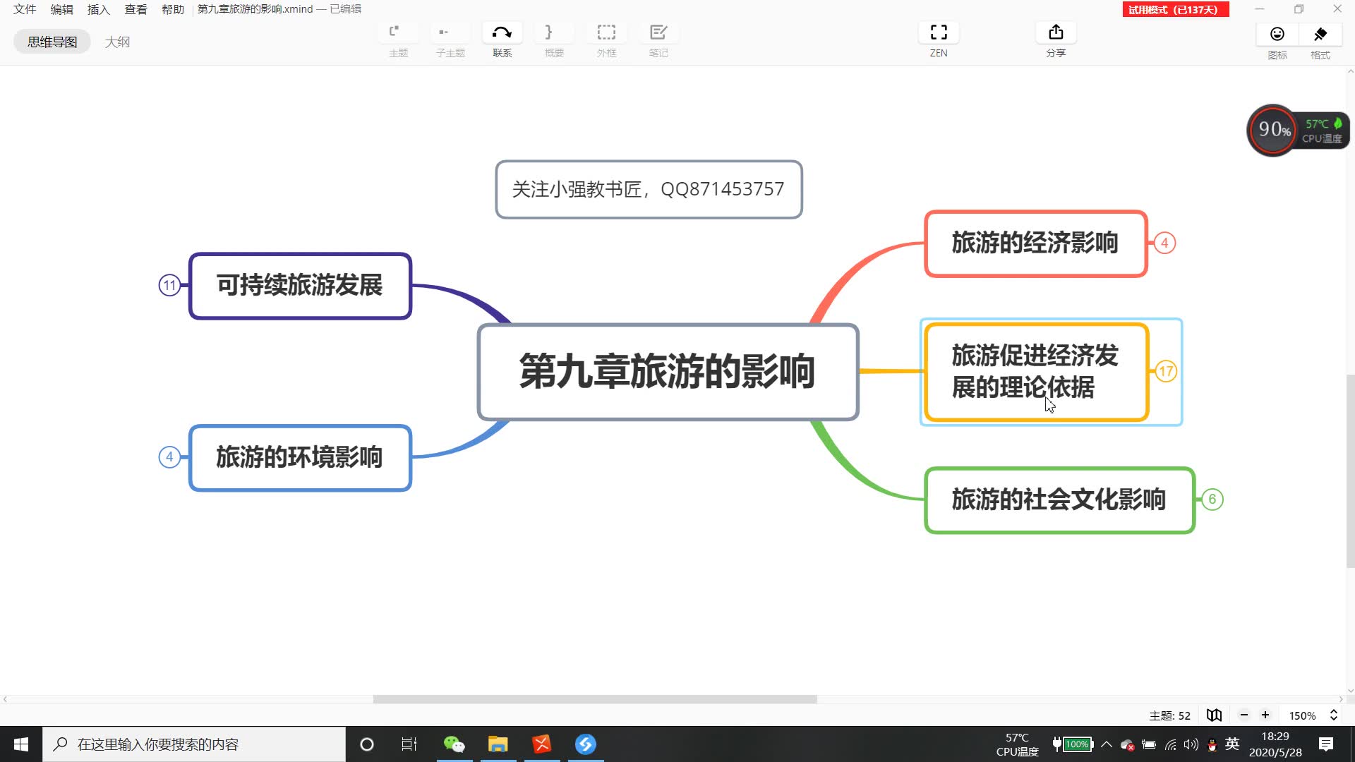Screen dimensions: 1355x762
Task: Click the red 试用模式 trial banner
Action: pos(1176,9)
